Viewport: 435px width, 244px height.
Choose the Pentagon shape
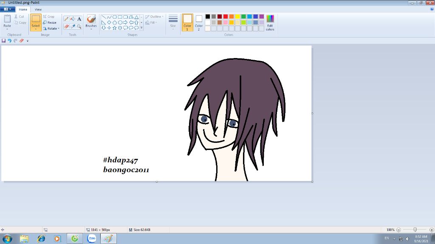[114, 22]
